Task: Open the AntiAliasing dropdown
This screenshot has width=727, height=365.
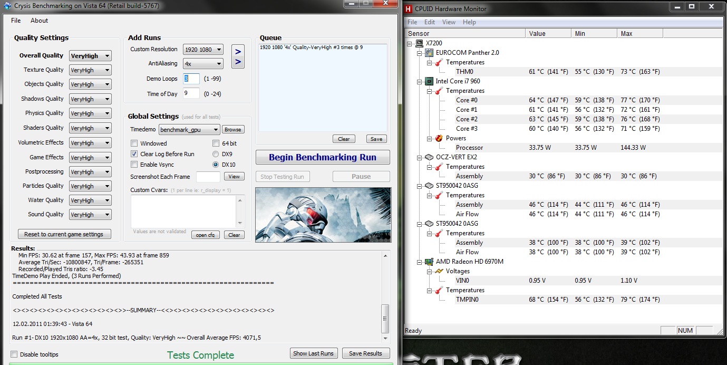Action: point(203,64)
